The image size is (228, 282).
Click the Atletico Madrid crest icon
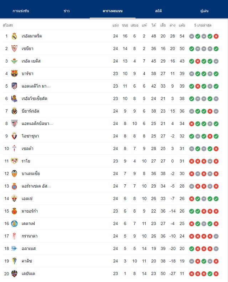14,86
